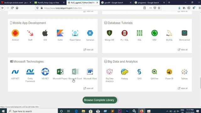Open the Power BI icon

pyautogui.click(x=169, y=72)
